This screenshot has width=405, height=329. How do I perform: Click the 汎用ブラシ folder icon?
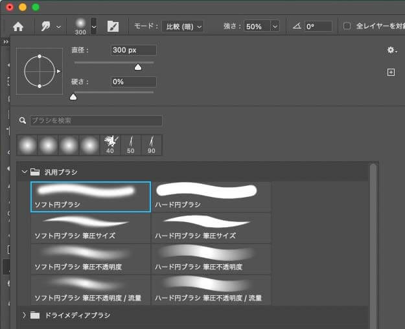[x=35, y=172]
